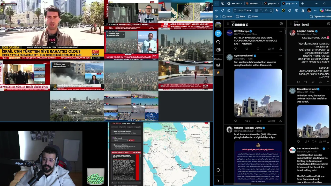Screen dimensions: 331x186
Task: Repost the Açık Kaynak Intel post
Action: pyautogui.click(x=247, y=121)
